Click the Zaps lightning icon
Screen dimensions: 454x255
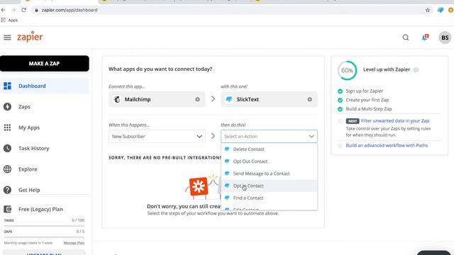(7, 107)
